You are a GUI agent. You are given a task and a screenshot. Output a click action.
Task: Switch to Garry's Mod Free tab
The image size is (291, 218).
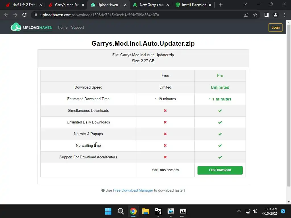pos(66,5)
